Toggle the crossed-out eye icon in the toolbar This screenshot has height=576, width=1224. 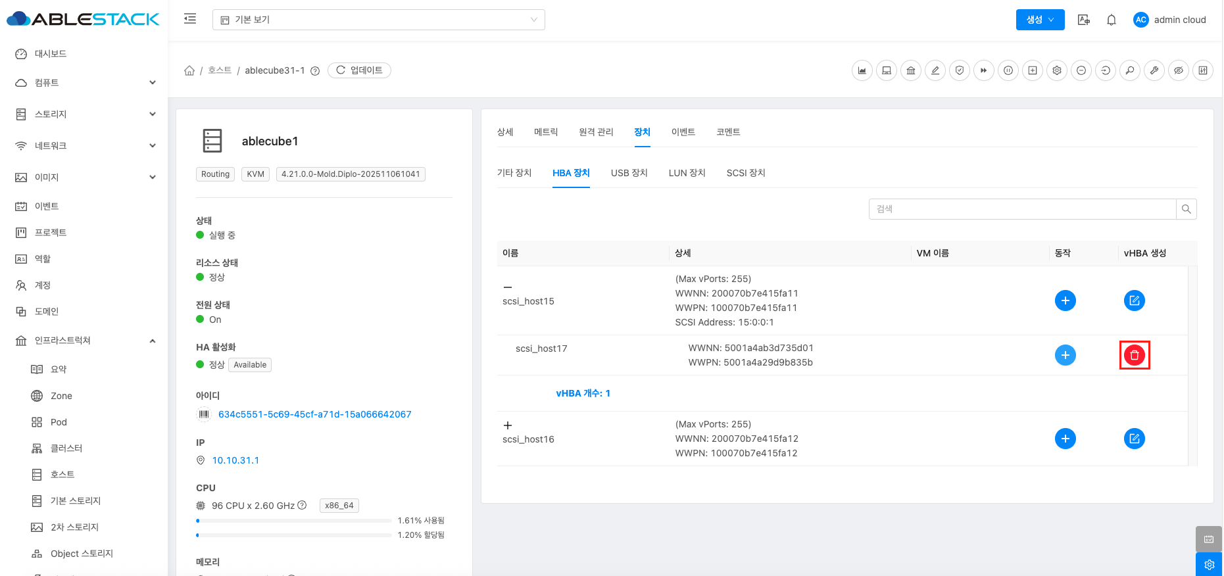tap(1179, 70)
